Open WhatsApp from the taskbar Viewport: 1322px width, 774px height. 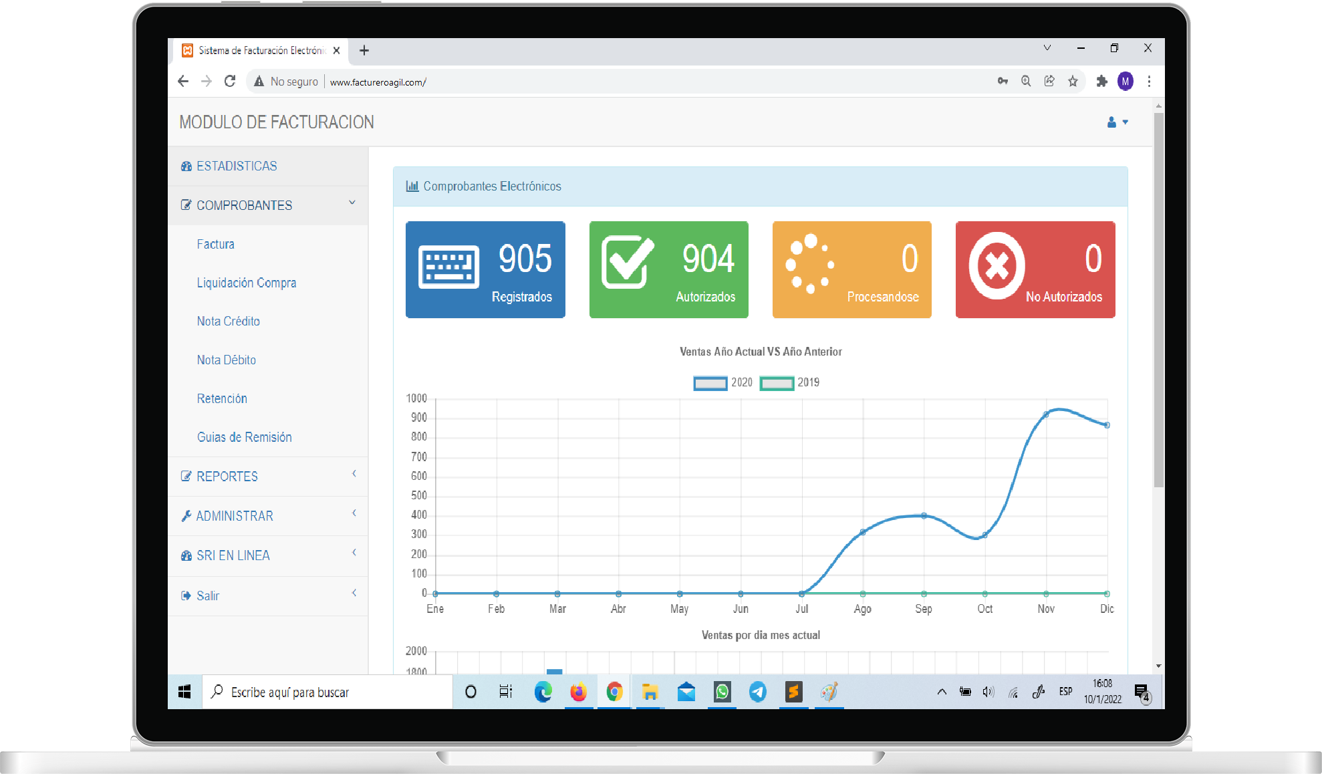[x=722, y=692]
